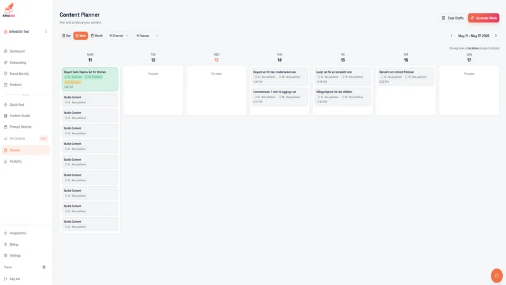
Task: Select Monday 11 column header
Action: [90, 58]
